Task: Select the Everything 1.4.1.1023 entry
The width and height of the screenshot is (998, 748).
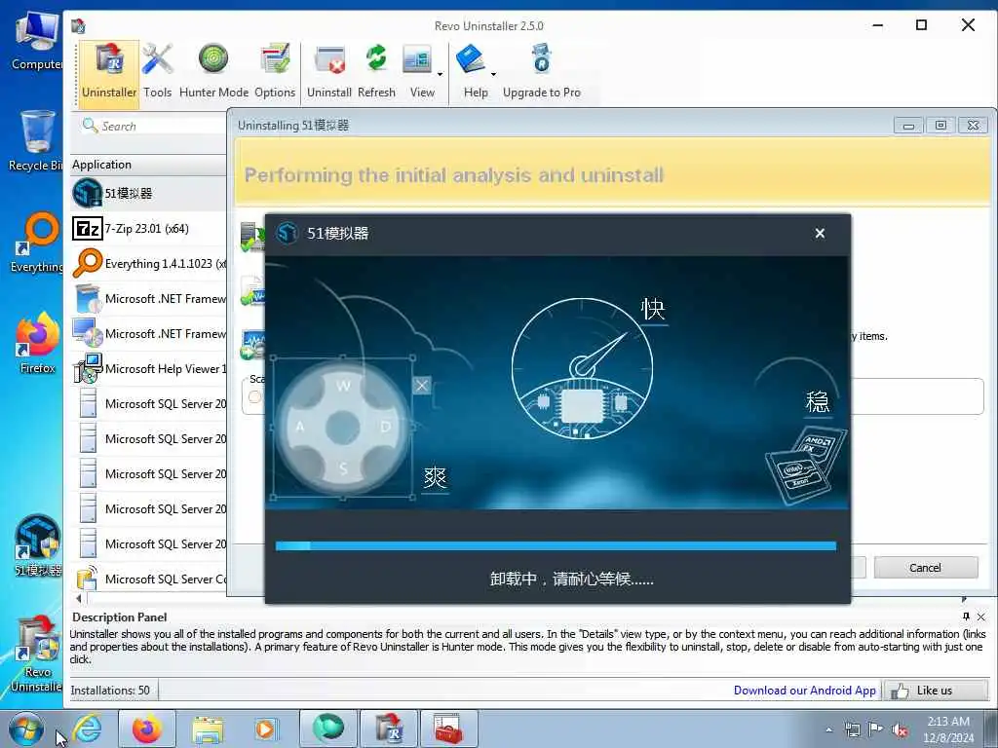Action: (149, 263)
